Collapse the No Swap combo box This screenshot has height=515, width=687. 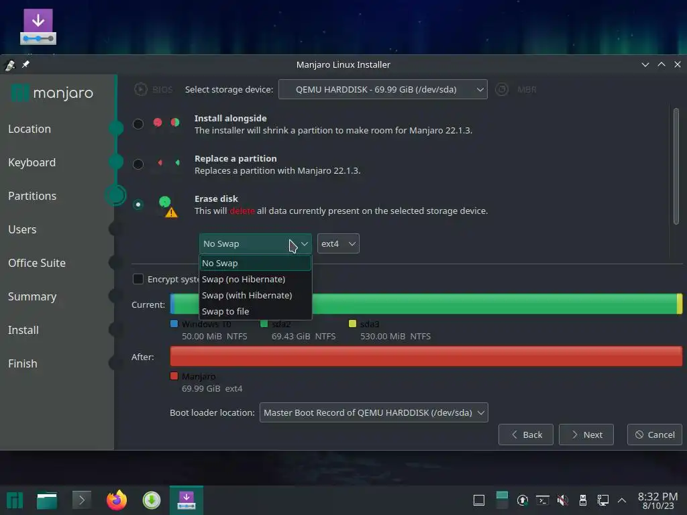(x=256, y=243)
